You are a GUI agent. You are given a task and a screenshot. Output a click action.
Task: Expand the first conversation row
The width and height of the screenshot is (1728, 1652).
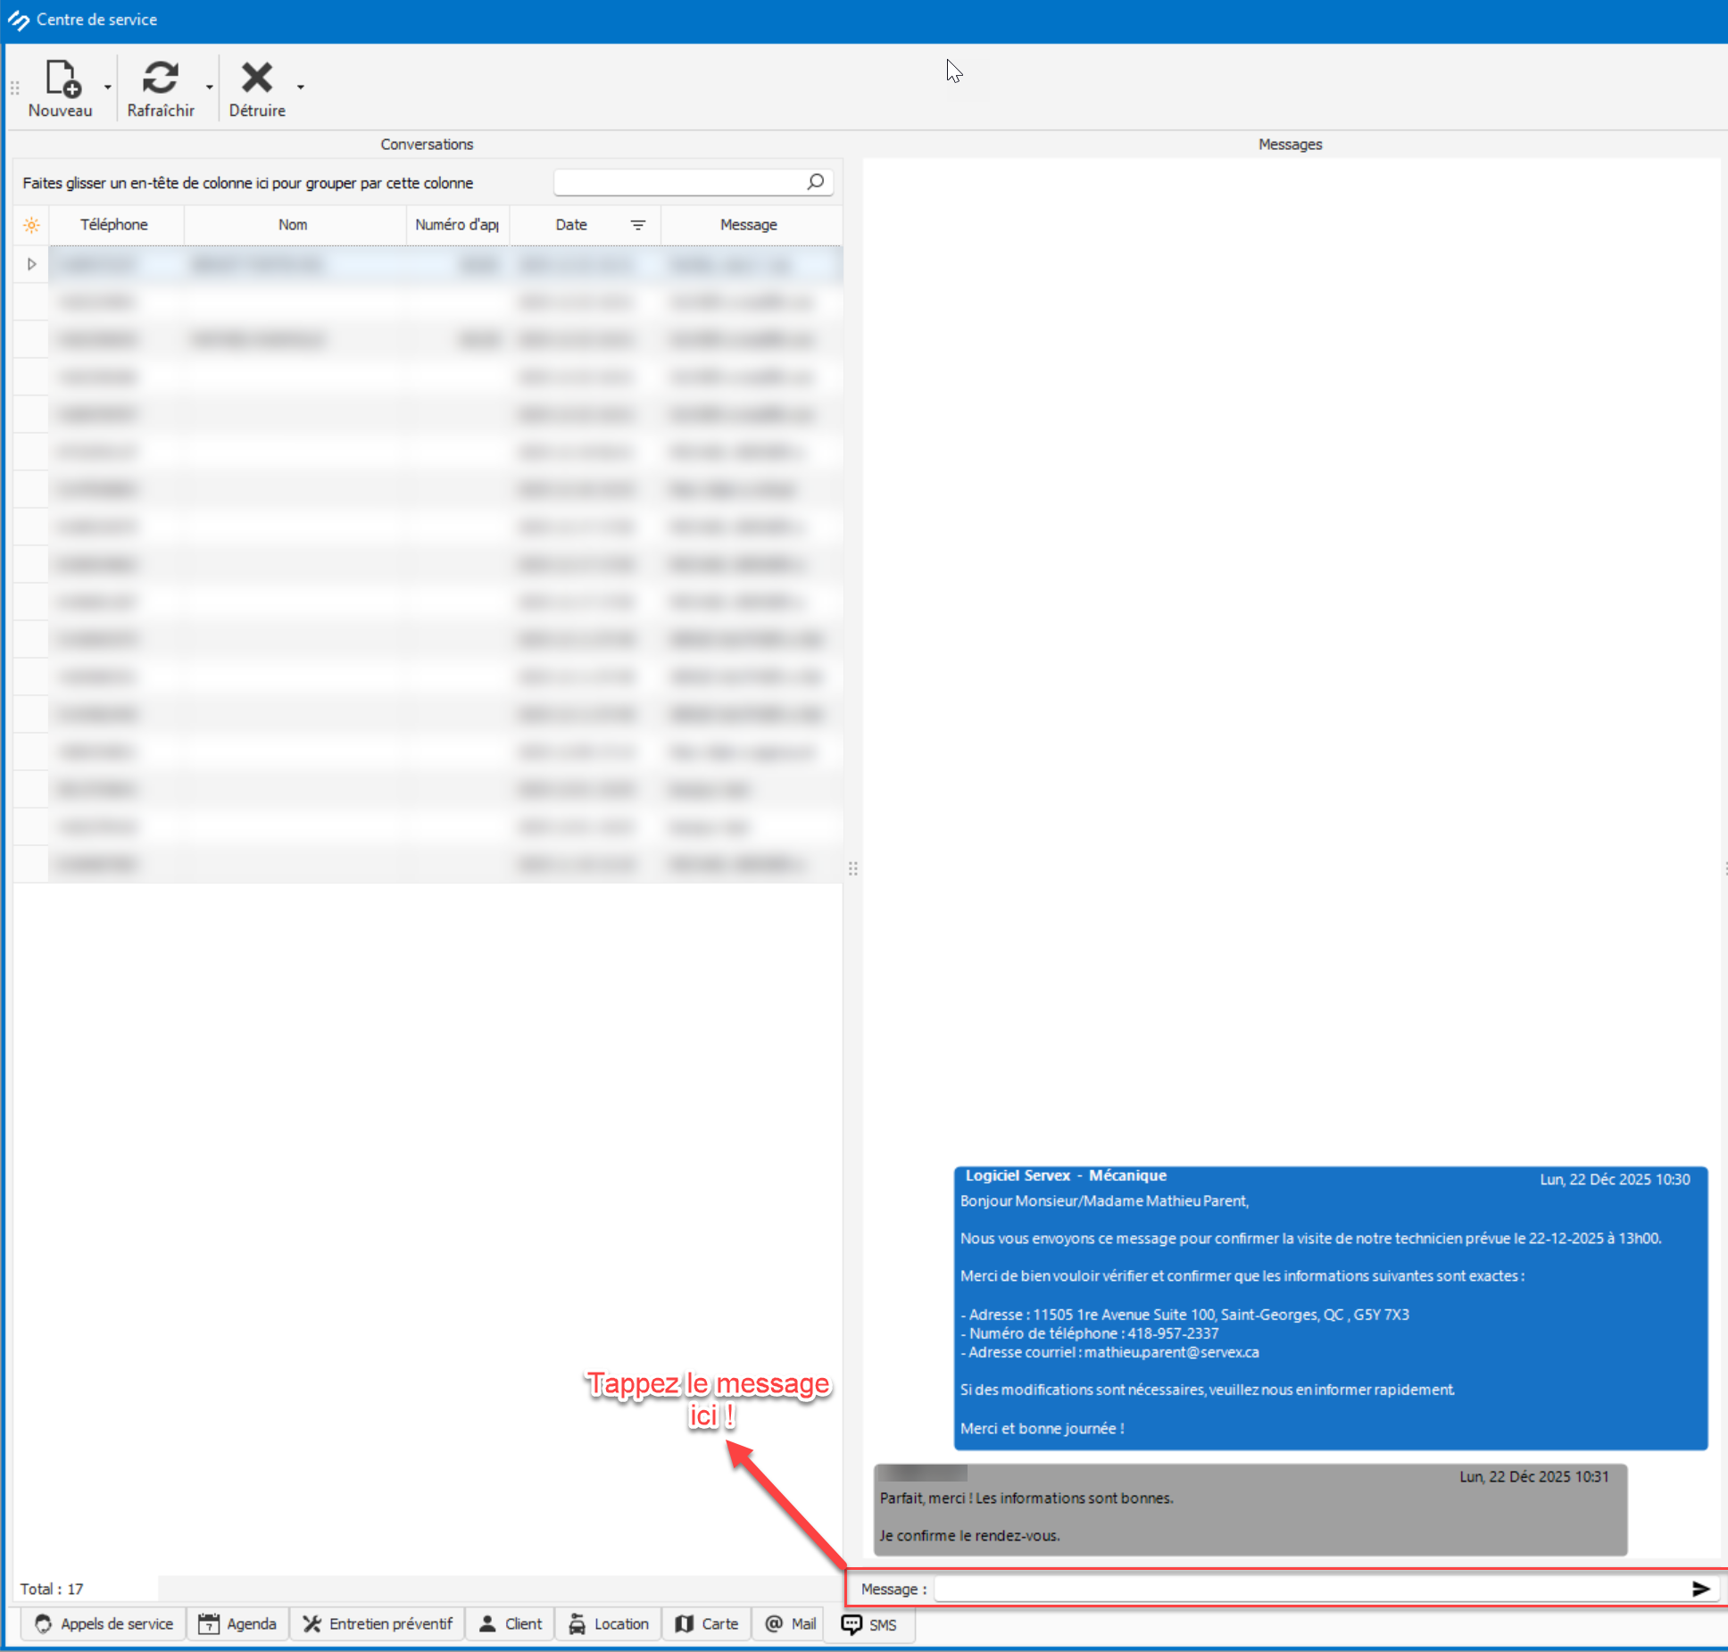tap(32, 264)
